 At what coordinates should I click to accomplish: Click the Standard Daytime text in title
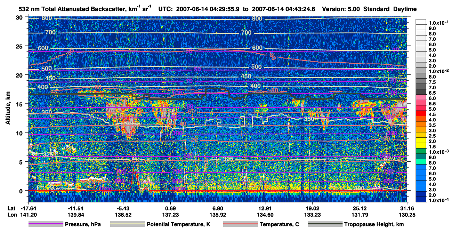(390, 9)
